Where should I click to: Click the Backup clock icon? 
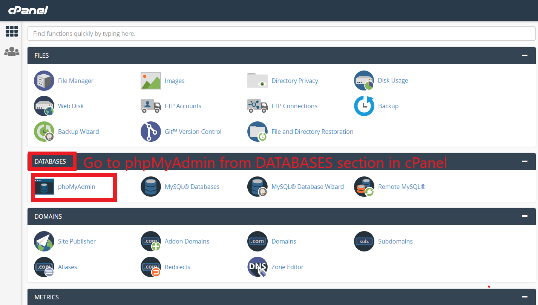point(364,106)
